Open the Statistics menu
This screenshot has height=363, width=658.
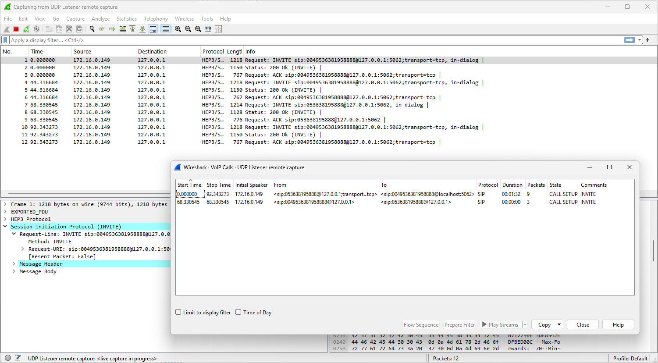(126, 18)
